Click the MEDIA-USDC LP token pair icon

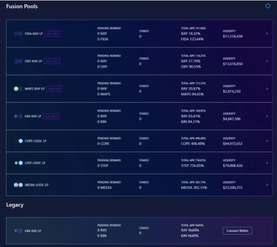point(18,185)
